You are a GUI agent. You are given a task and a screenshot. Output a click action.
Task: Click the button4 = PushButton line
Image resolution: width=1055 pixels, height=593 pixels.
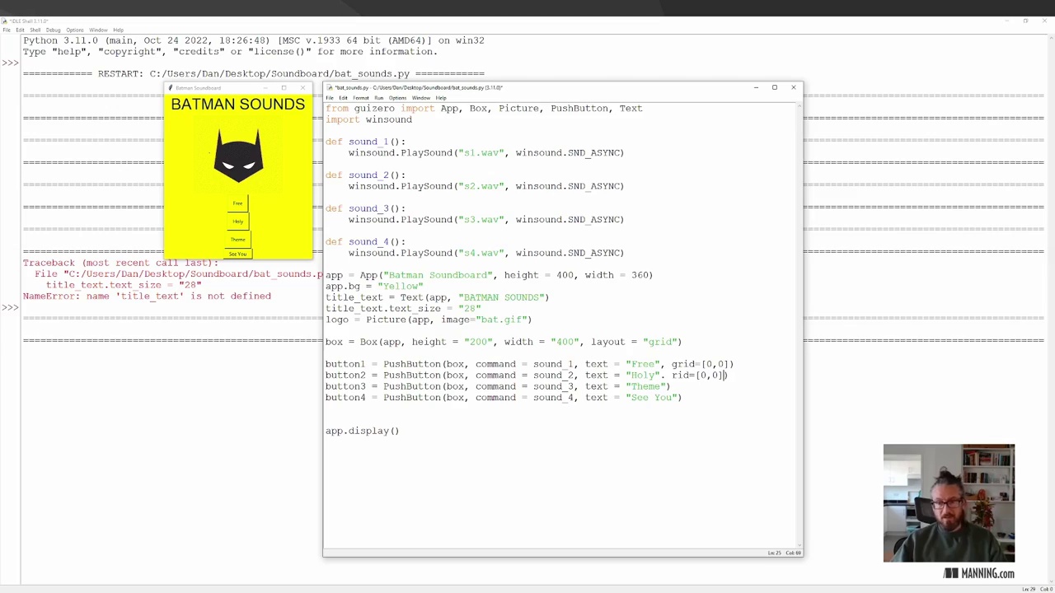click(x=504, y=398)
